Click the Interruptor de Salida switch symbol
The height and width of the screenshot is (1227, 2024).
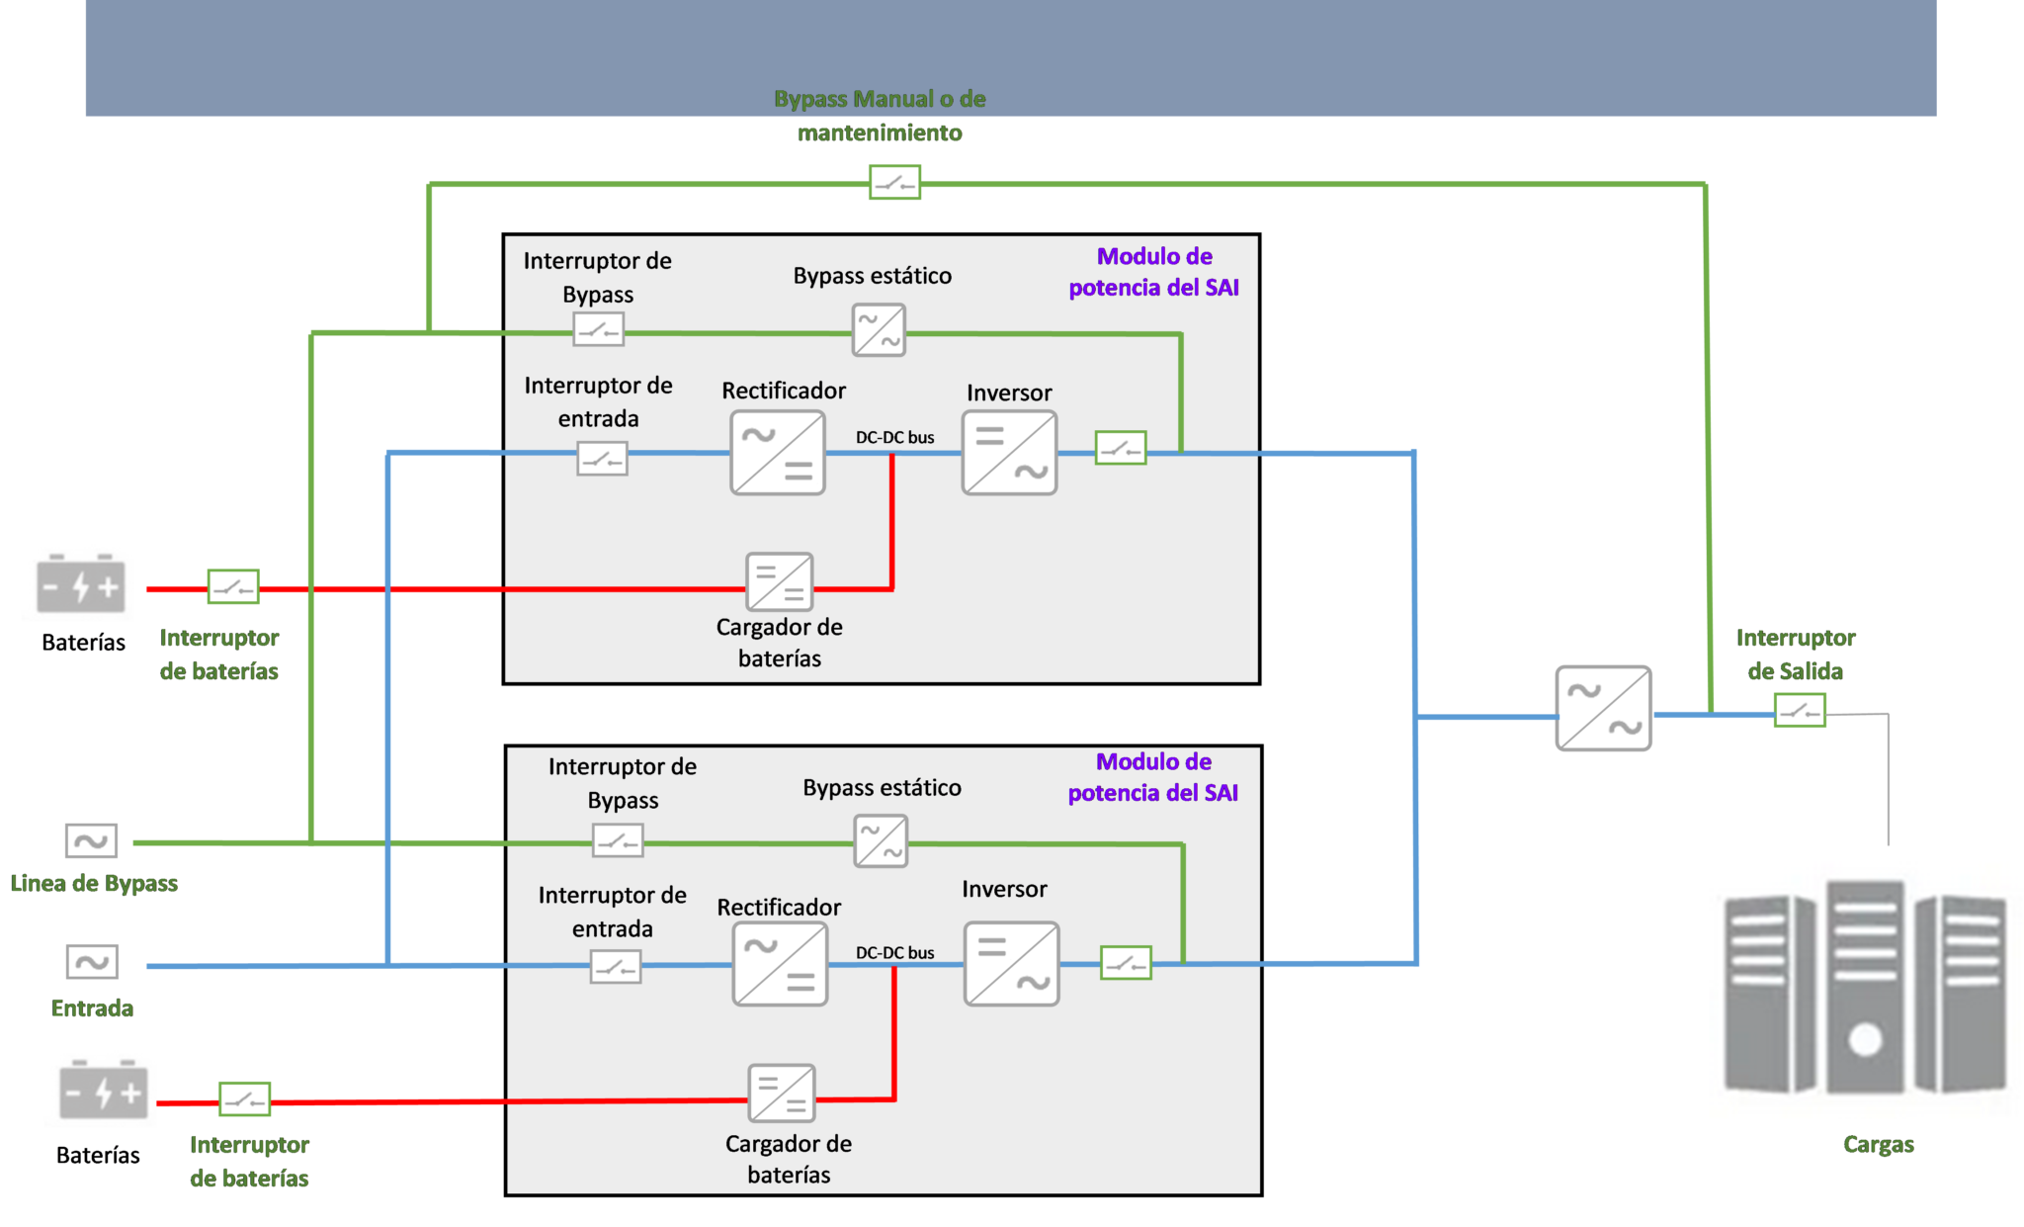coord(1800,710)
